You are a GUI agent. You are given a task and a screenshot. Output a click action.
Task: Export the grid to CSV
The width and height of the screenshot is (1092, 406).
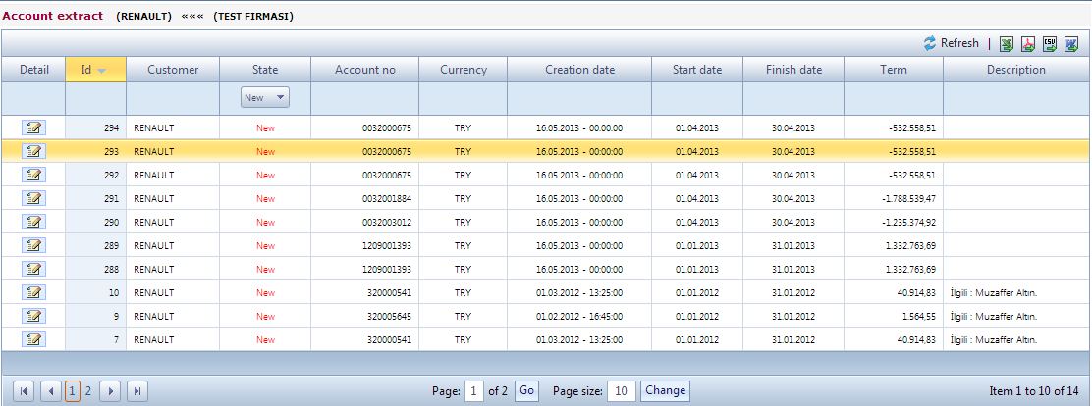click(1050, 44)
